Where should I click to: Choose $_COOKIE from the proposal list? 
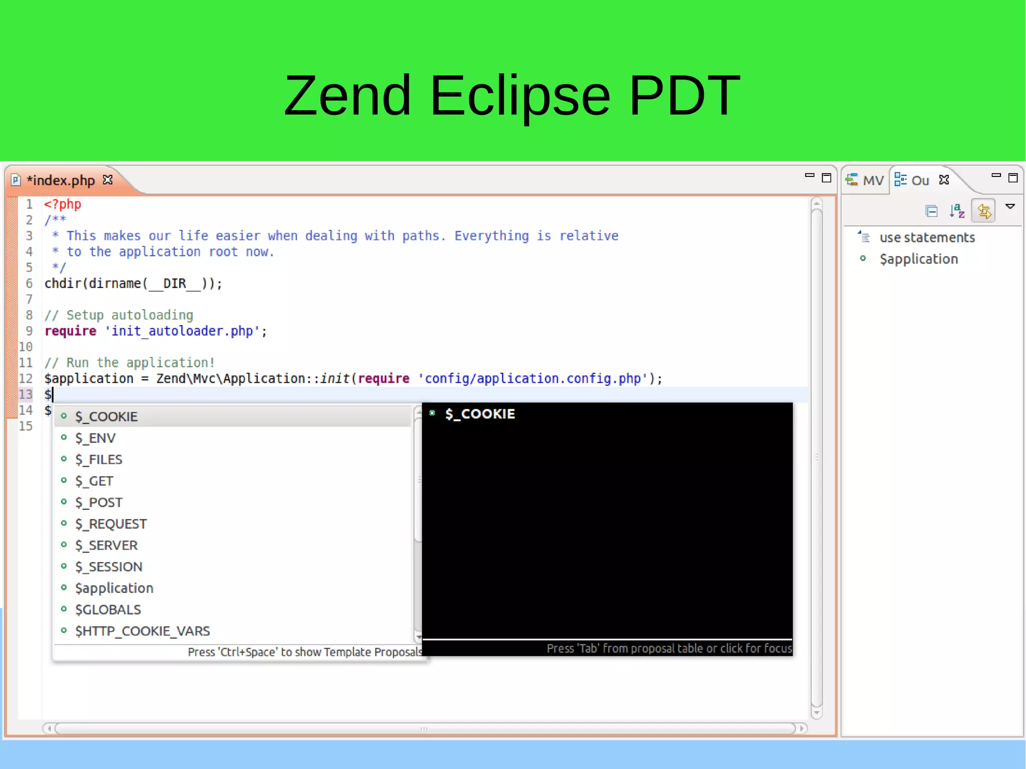pos(232,416)
